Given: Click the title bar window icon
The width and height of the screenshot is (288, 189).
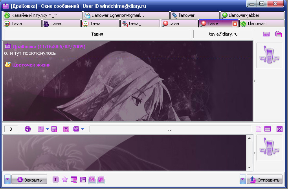Looking at the screenshot, I should pos(6,6).
